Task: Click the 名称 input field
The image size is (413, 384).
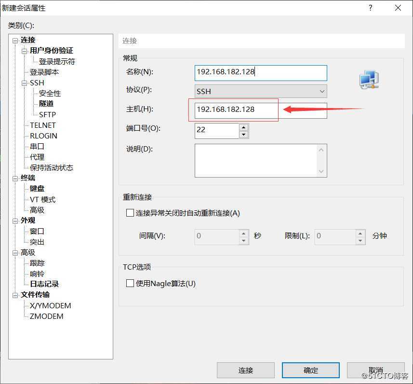Action: coord(261,73)
